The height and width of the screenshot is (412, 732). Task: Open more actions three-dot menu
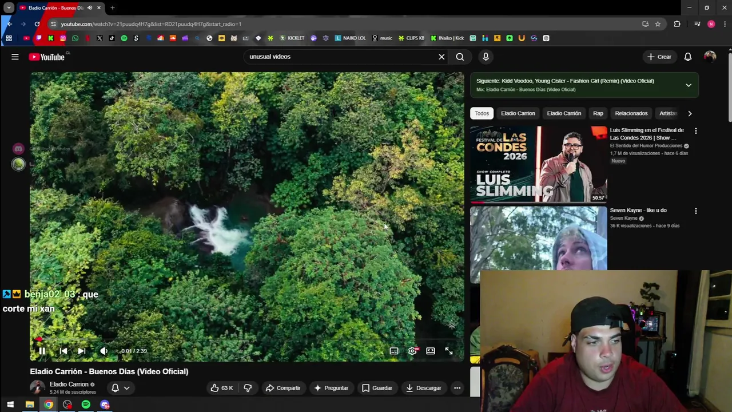(457, 388)
